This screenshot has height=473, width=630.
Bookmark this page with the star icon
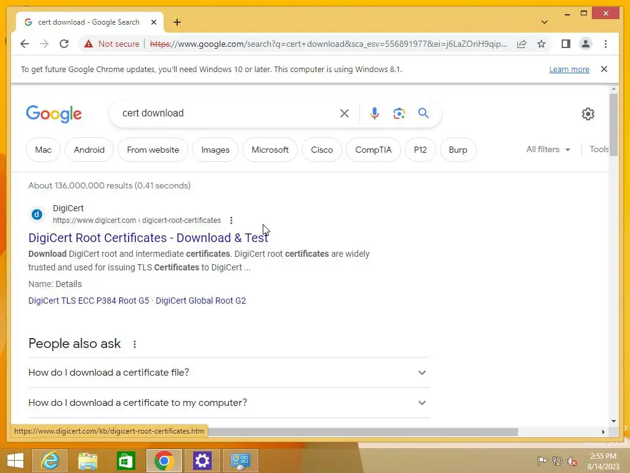541,44
